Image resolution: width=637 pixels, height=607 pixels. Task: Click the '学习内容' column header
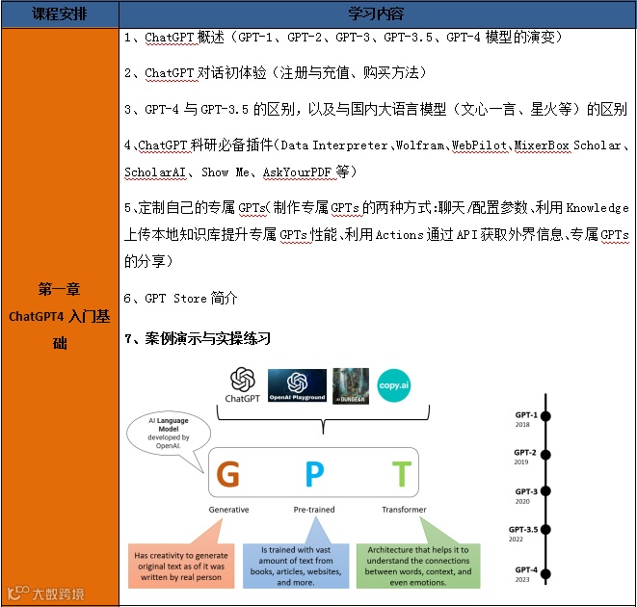tap(377, 14)
